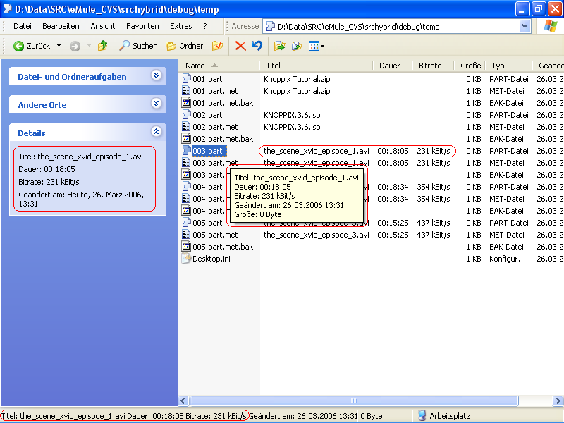Open Suchen search in the toolbar
This screenshot has width=564, height=423.
click(x=138, y=46)
